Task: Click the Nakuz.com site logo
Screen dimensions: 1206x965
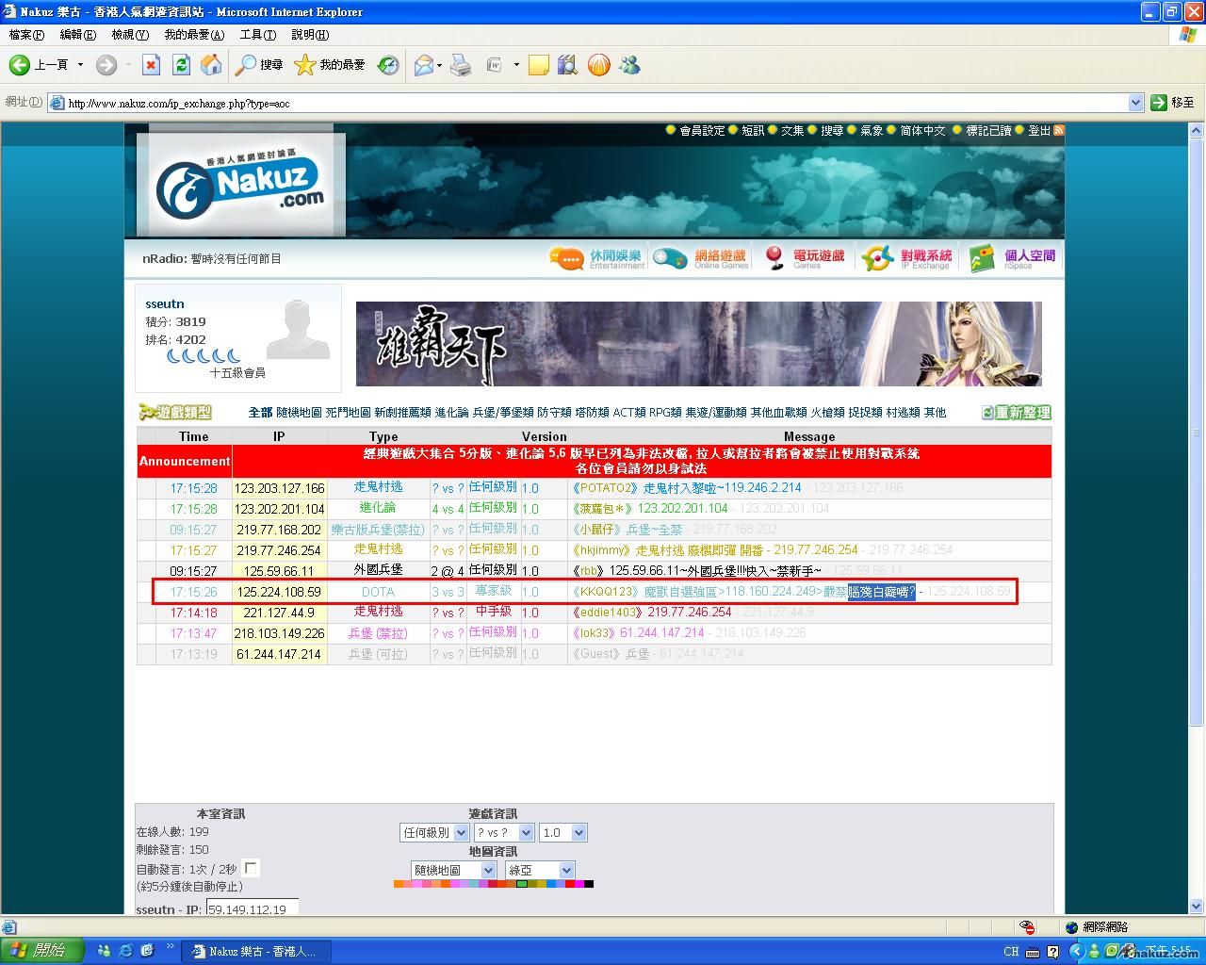Action: [241, 184]
